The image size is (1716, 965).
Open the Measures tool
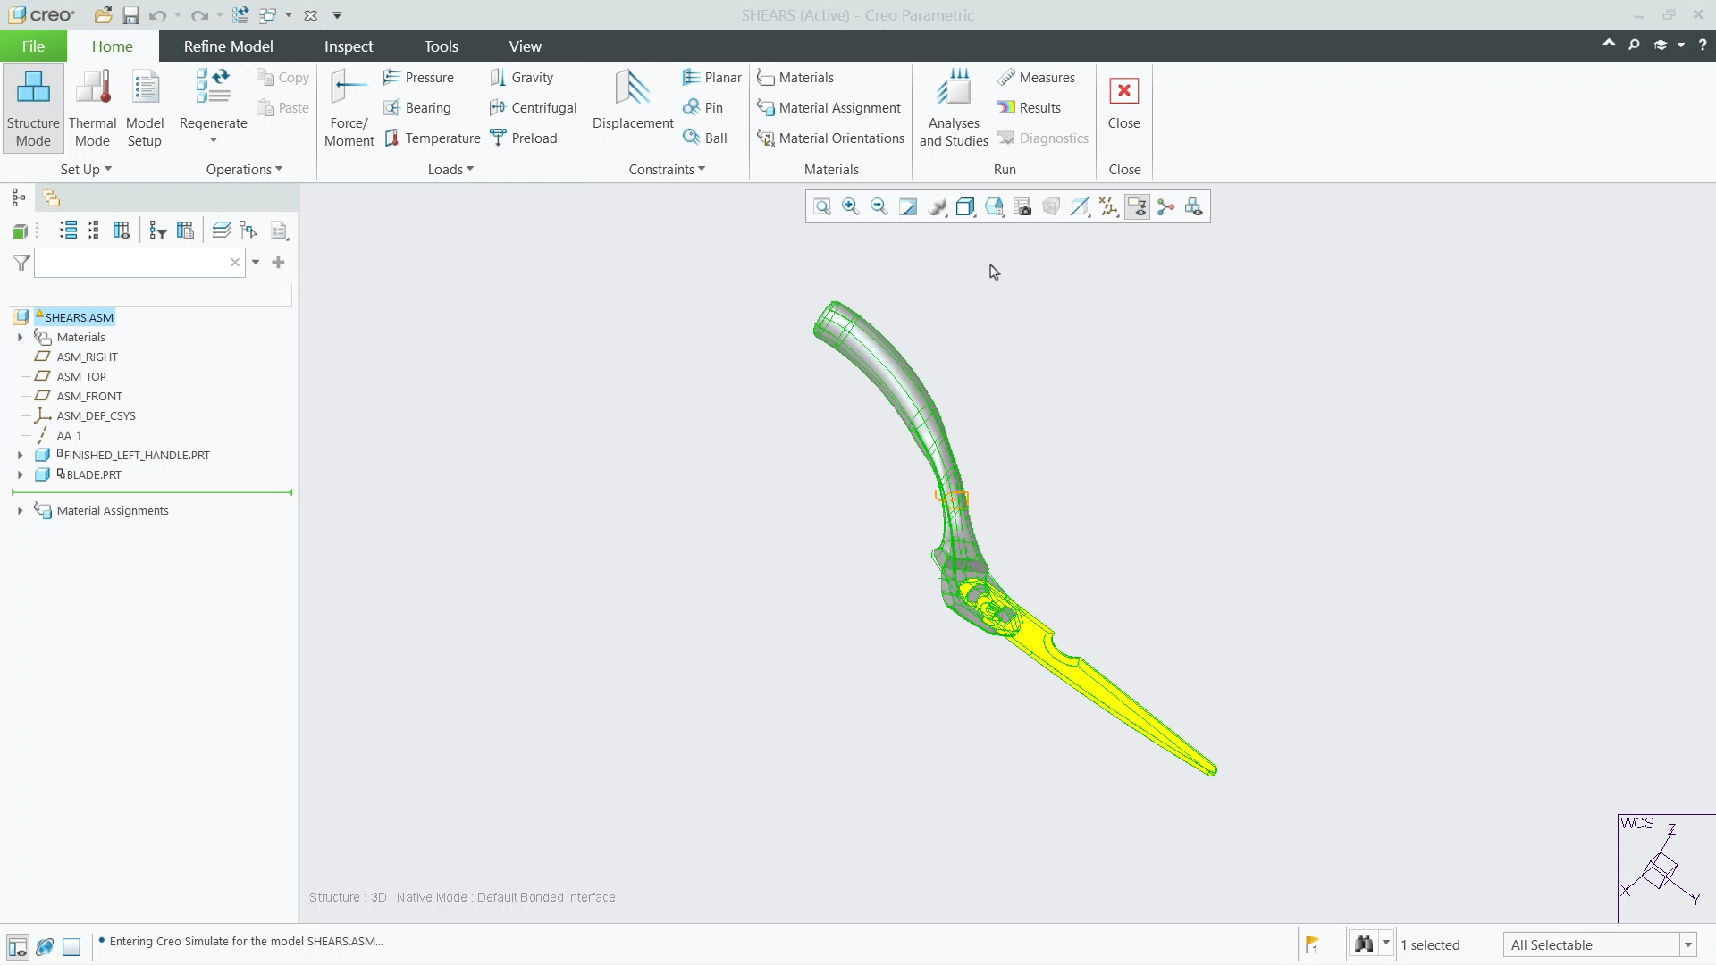tap(1037, 78)
